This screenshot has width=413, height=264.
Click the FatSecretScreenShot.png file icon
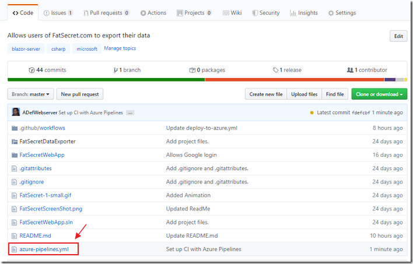(14, 209)
